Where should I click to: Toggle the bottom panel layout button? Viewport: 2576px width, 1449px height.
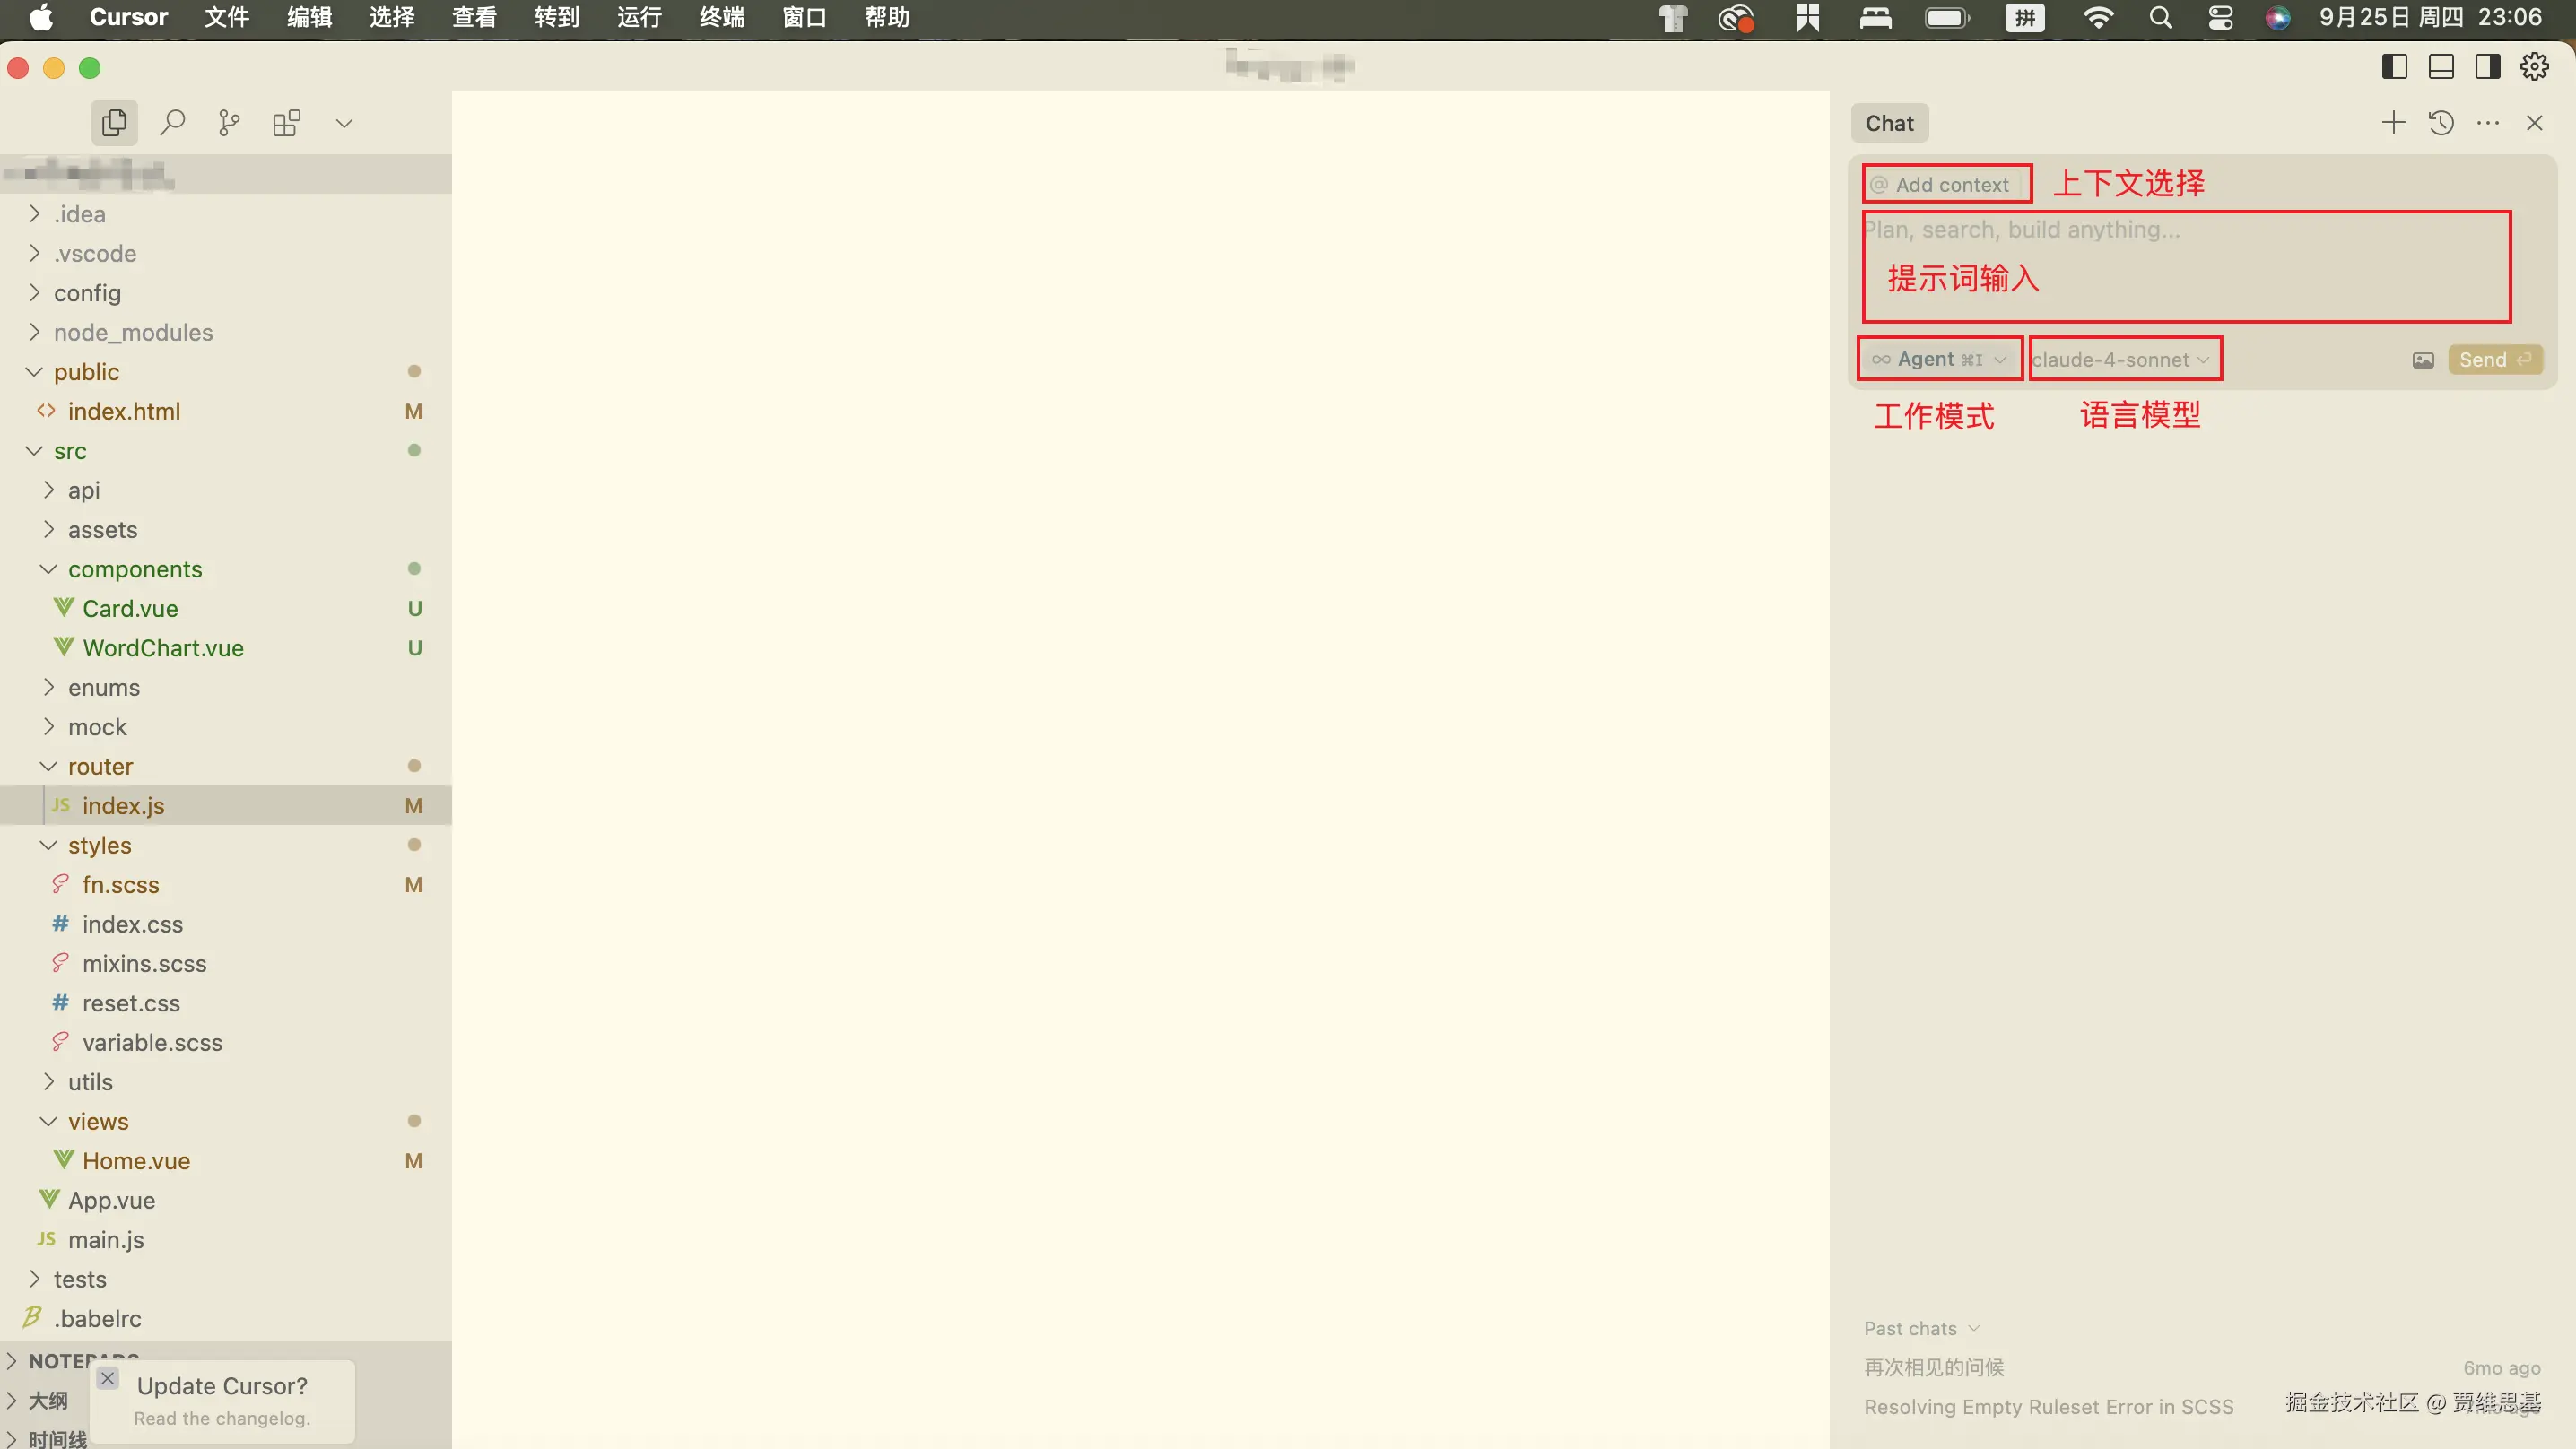[2441, 67]
